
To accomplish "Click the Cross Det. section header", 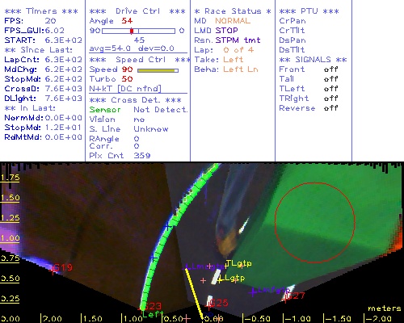I will click(x=136, y=100).
